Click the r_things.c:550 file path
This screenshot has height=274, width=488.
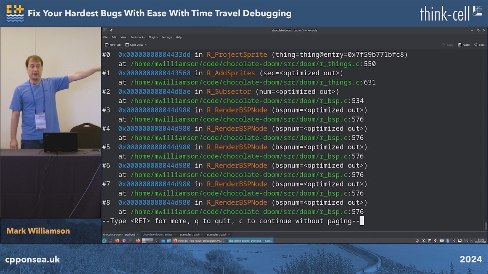pyautogui.click(x=253, y=64)
